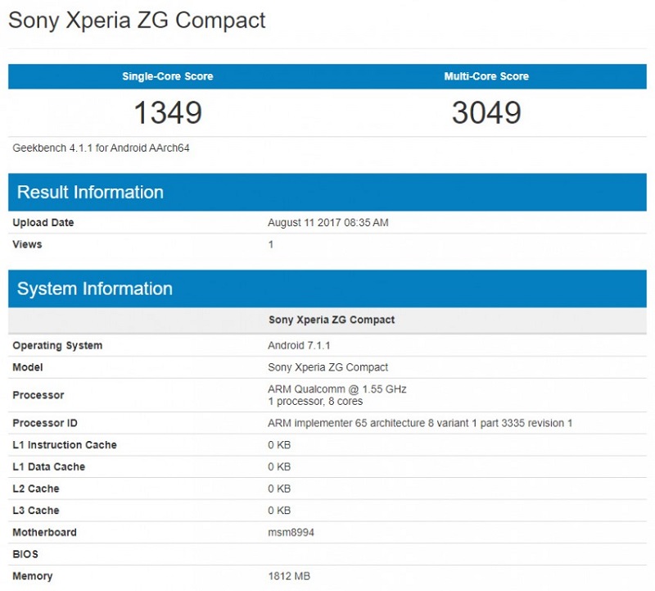Image resolution: width=655 pixels, height=591 pixels.
Task: Click the single-core score value 1349
Action: pos(167,112)
